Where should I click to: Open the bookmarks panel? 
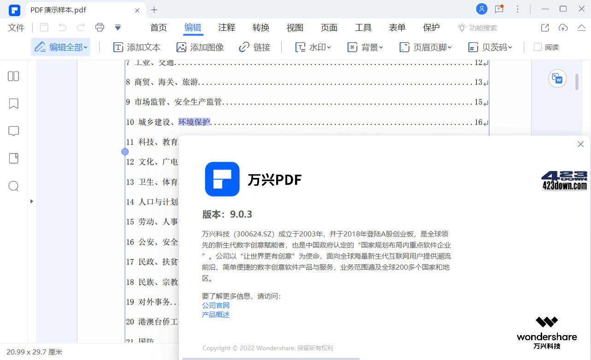[13, 104]
